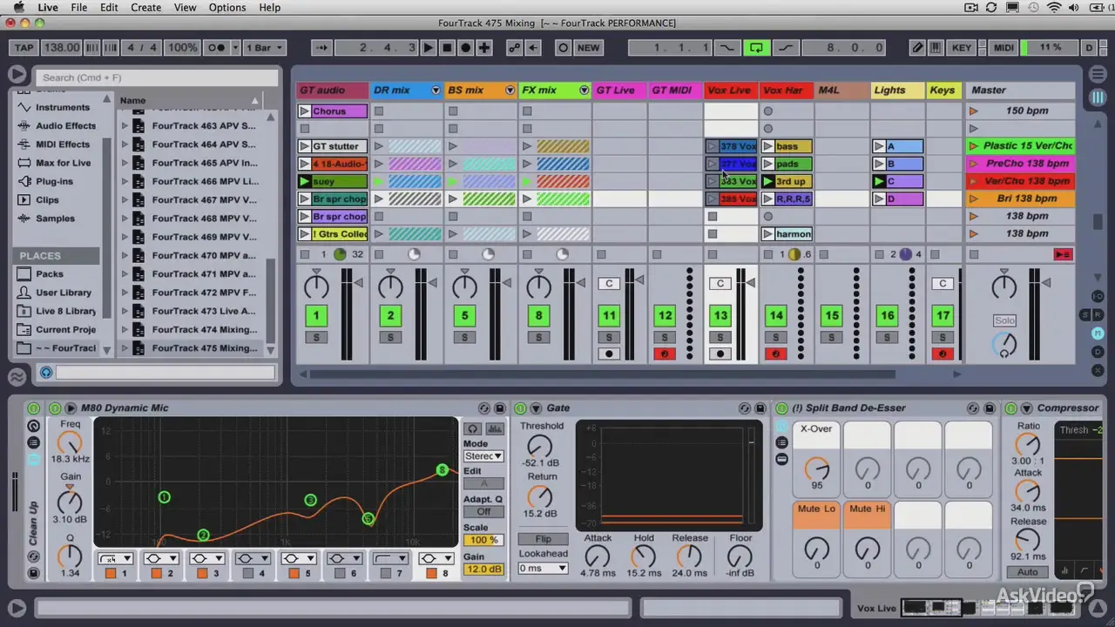Click the Arrangement Record button
1115x627 pixels.
(465, 48)
